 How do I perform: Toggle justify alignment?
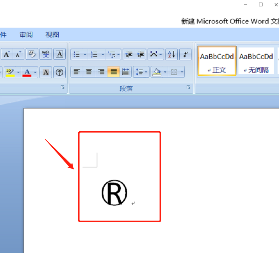(114, 72)
